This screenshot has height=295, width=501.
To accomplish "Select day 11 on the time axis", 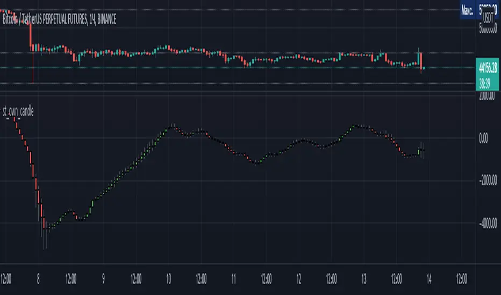I will click(x=234, y=279).
